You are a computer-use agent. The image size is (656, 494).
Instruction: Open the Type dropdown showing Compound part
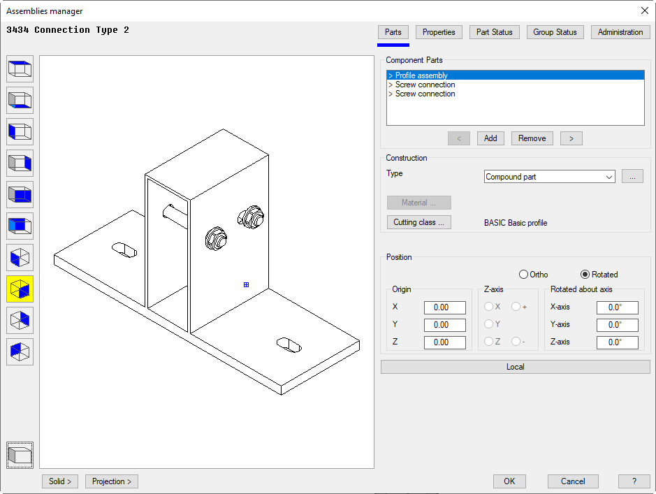click(x=549, y=177)
